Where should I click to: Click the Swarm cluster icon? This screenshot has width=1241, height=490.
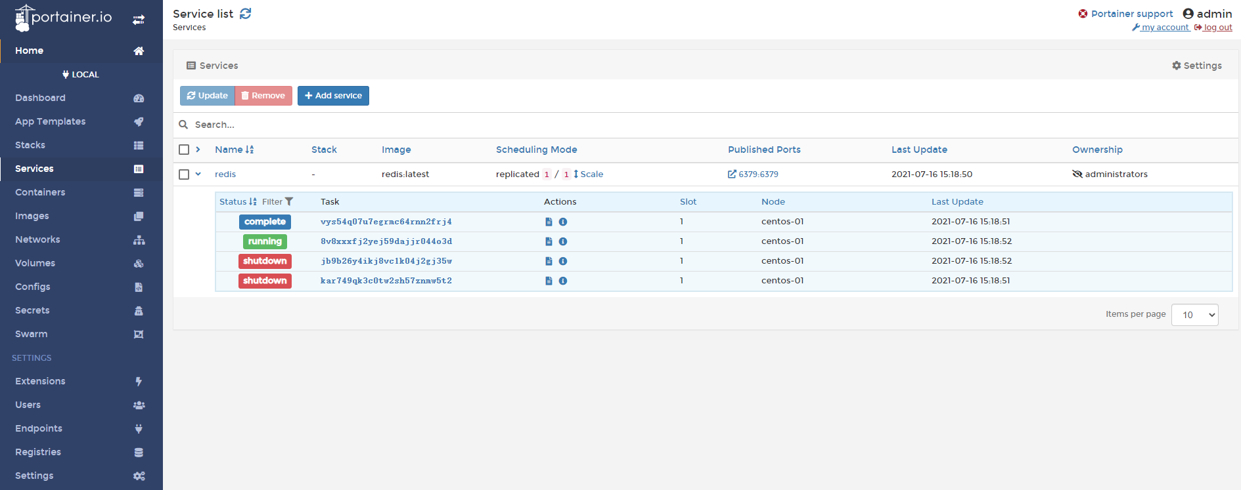[x=139, y=334]
